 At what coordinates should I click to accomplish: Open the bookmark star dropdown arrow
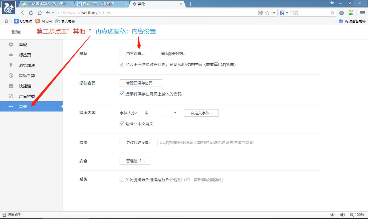click(x=274, y=13)
